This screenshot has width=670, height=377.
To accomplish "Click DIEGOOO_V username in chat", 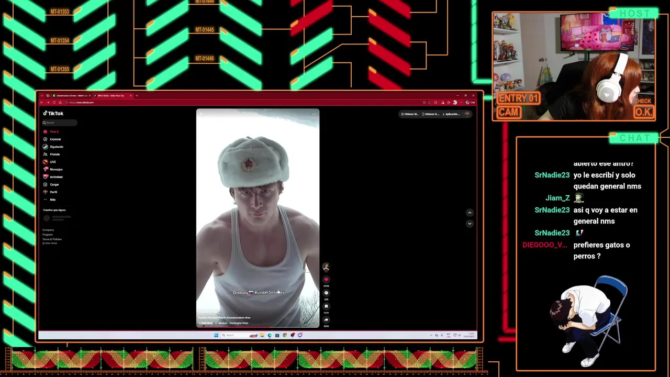I will [544, 245].
